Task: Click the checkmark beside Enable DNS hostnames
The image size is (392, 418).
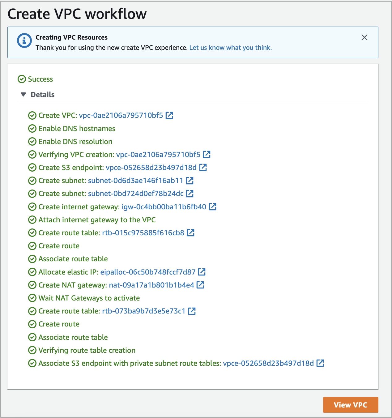Action: click(32, 128)
